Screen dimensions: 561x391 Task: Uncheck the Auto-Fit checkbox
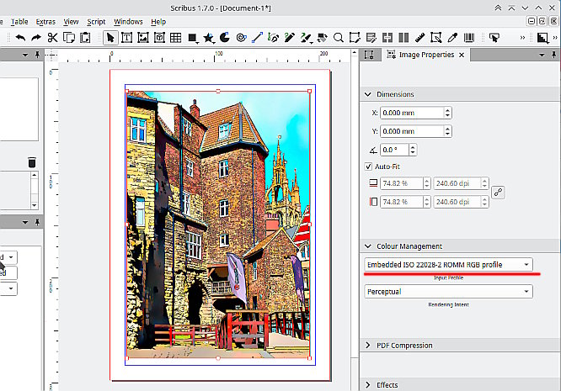pyautogui.click(x=369, y=166)
